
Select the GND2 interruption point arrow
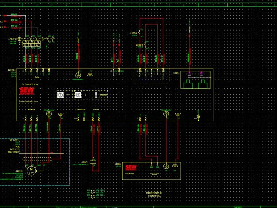coord(78,45)
